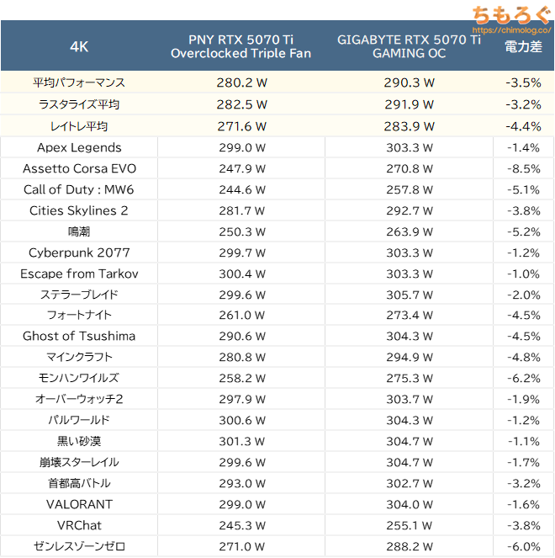
Task: Click the 'GIGABYTE RTX 5070 Ti GAMING OC' header
Action: click(x=409, y=46)
